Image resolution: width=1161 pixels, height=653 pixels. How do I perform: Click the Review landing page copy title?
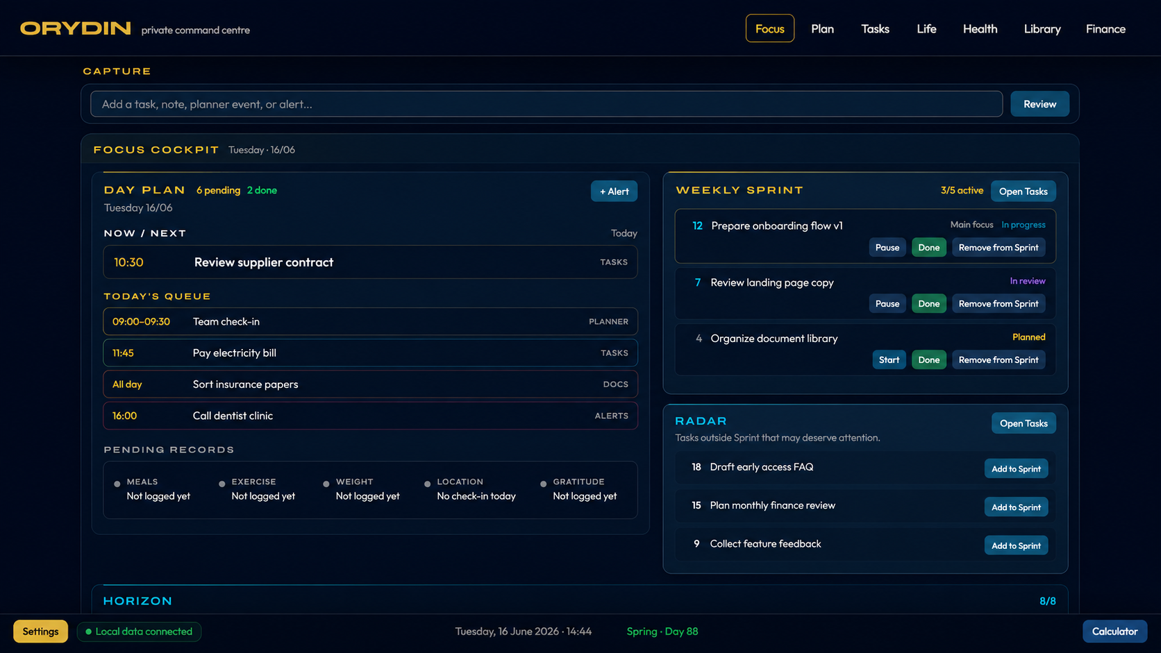[772, 282]
